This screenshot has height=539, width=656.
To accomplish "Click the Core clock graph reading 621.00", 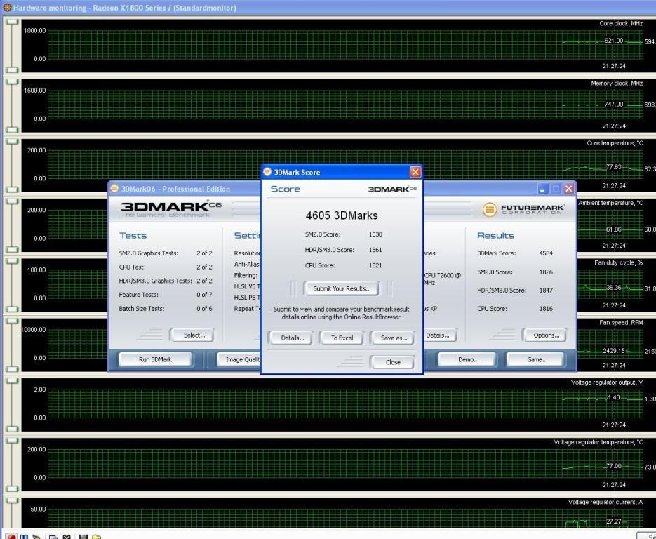I will point(614,41).
